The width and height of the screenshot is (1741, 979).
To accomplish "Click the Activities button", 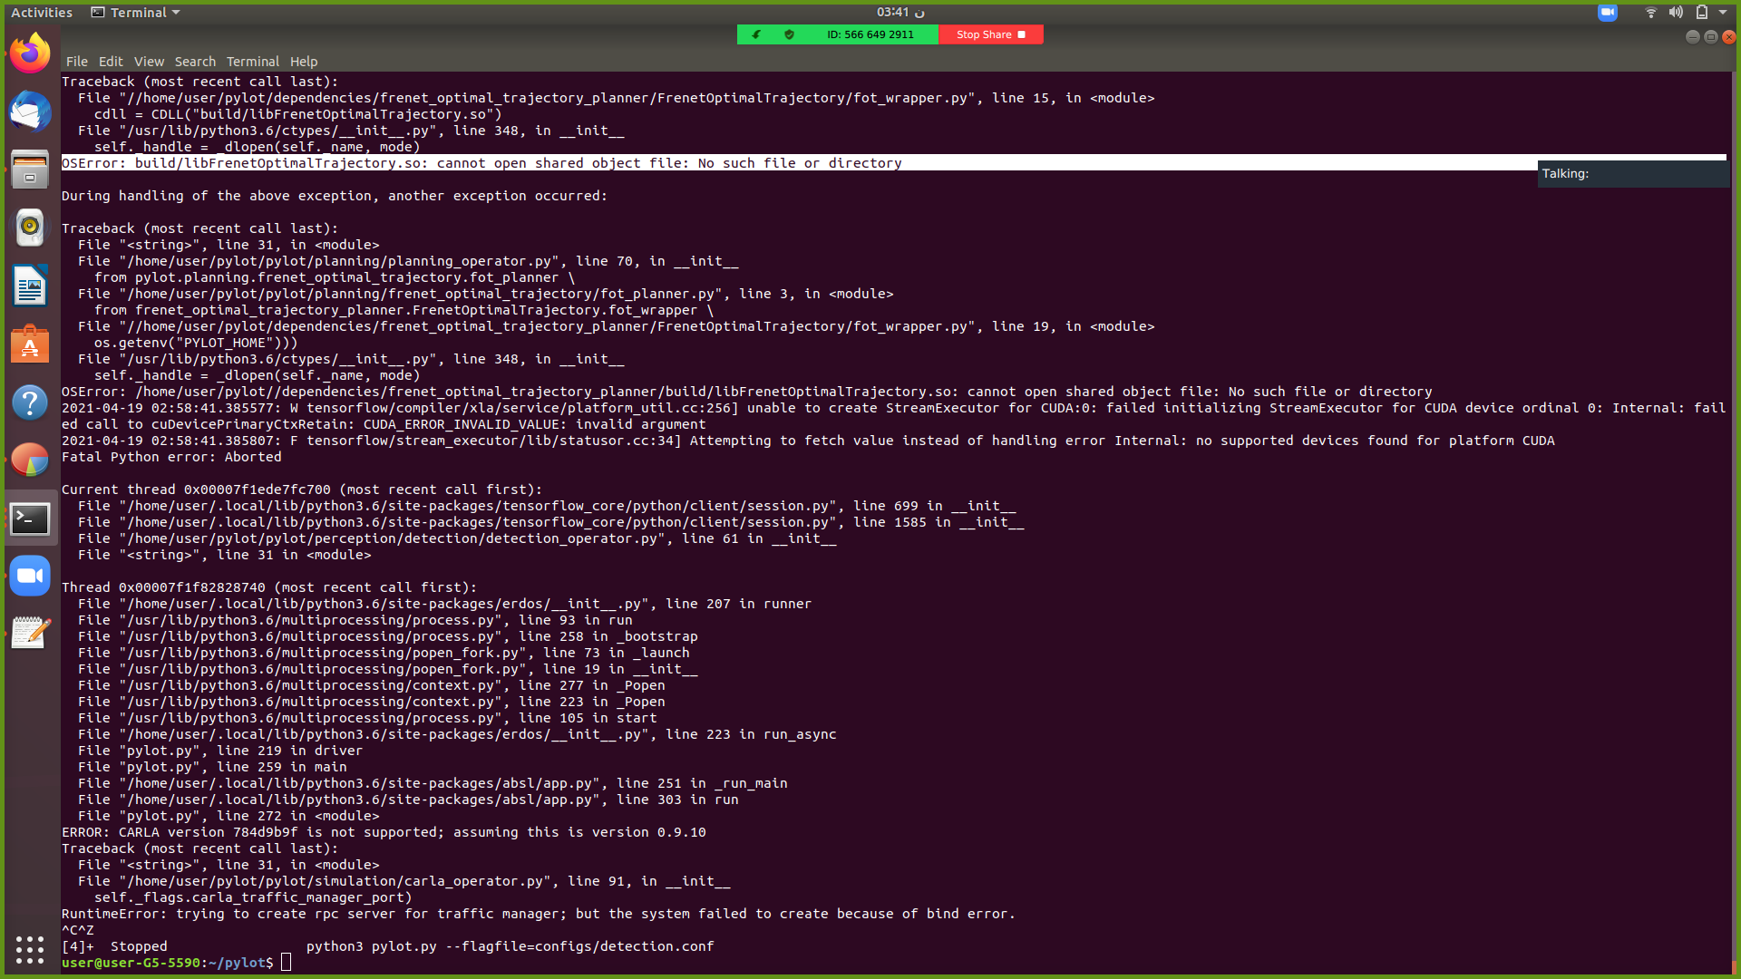I will 42,13.
